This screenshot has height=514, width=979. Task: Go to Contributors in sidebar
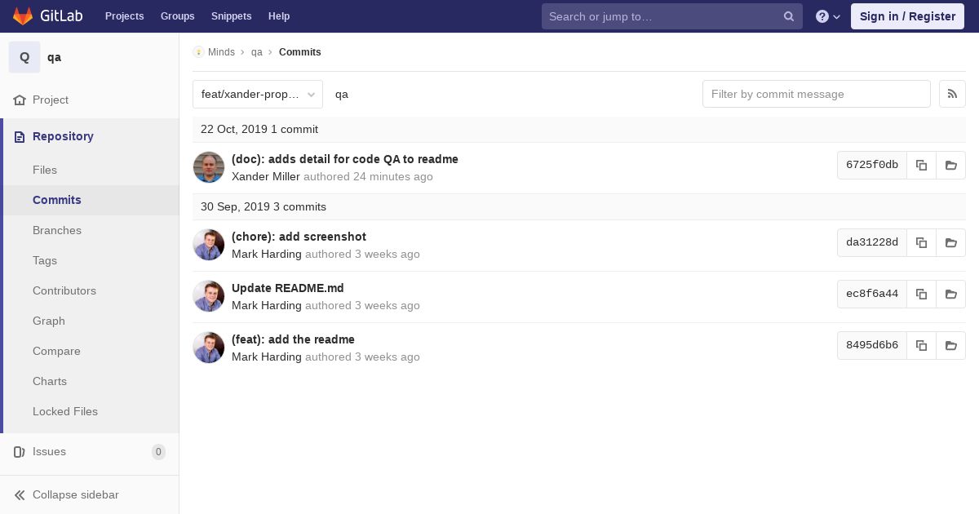coord(64,290)
